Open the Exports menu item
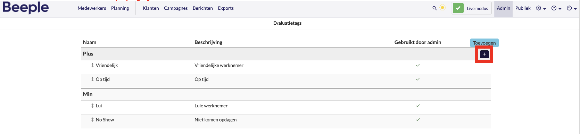580x134 pixels. [x=226, y=8]
